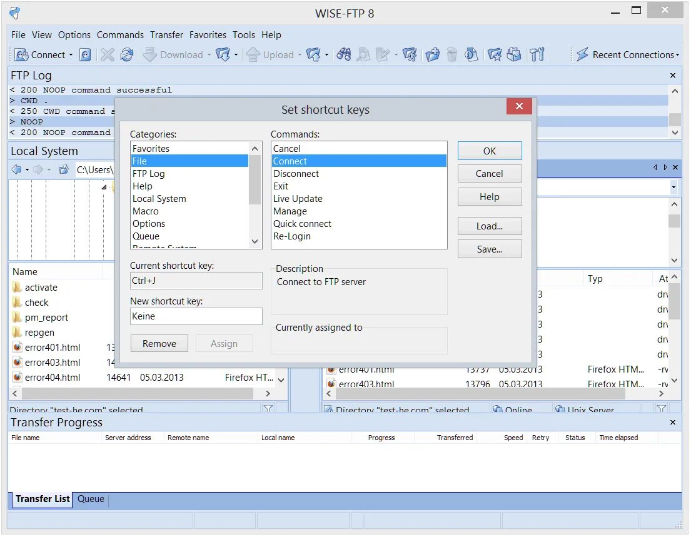Click the Load... button
This screenshot has width=691, height=537.
tap(490, 226)
